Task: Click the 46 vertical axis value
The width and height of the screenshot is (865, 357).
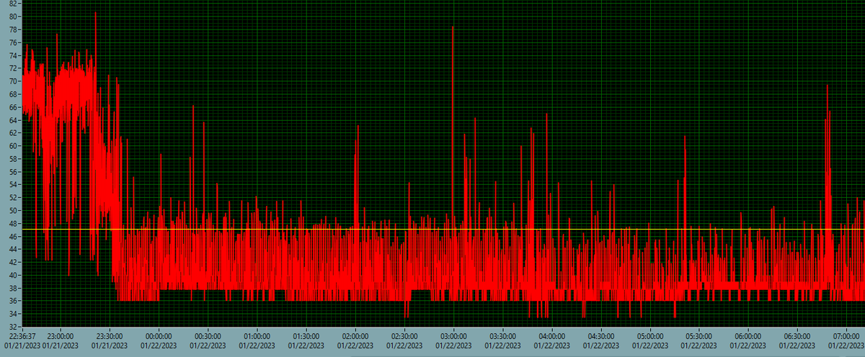Action: (14, 236)
